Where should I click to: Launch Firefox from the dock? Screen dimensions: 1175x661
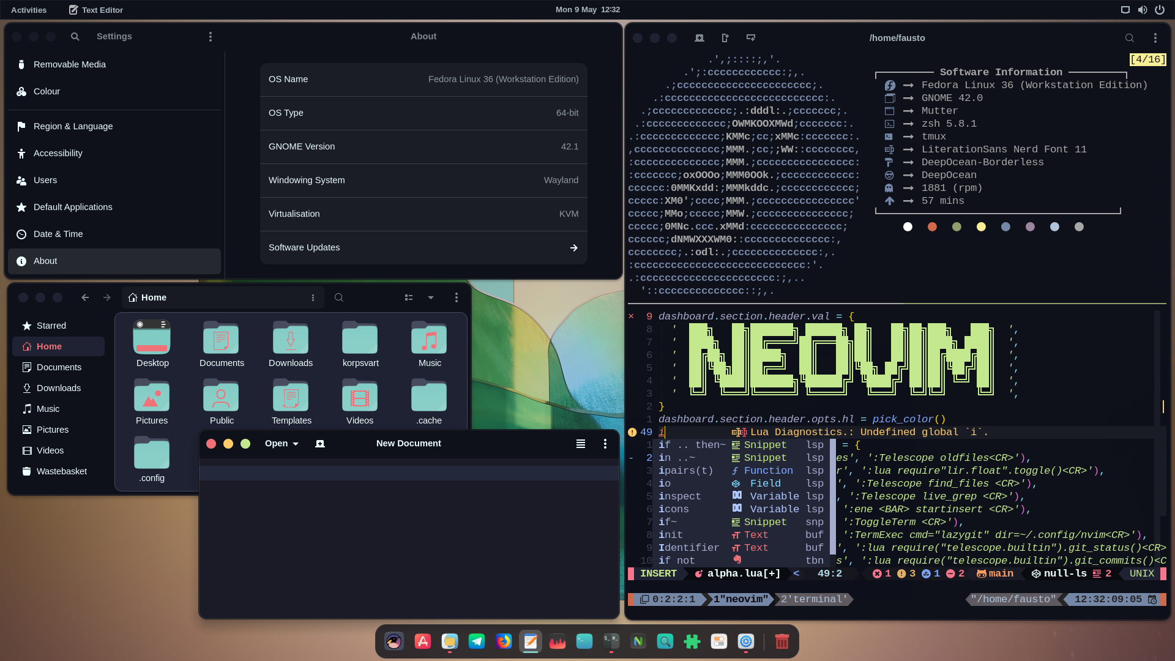point(504,641)
